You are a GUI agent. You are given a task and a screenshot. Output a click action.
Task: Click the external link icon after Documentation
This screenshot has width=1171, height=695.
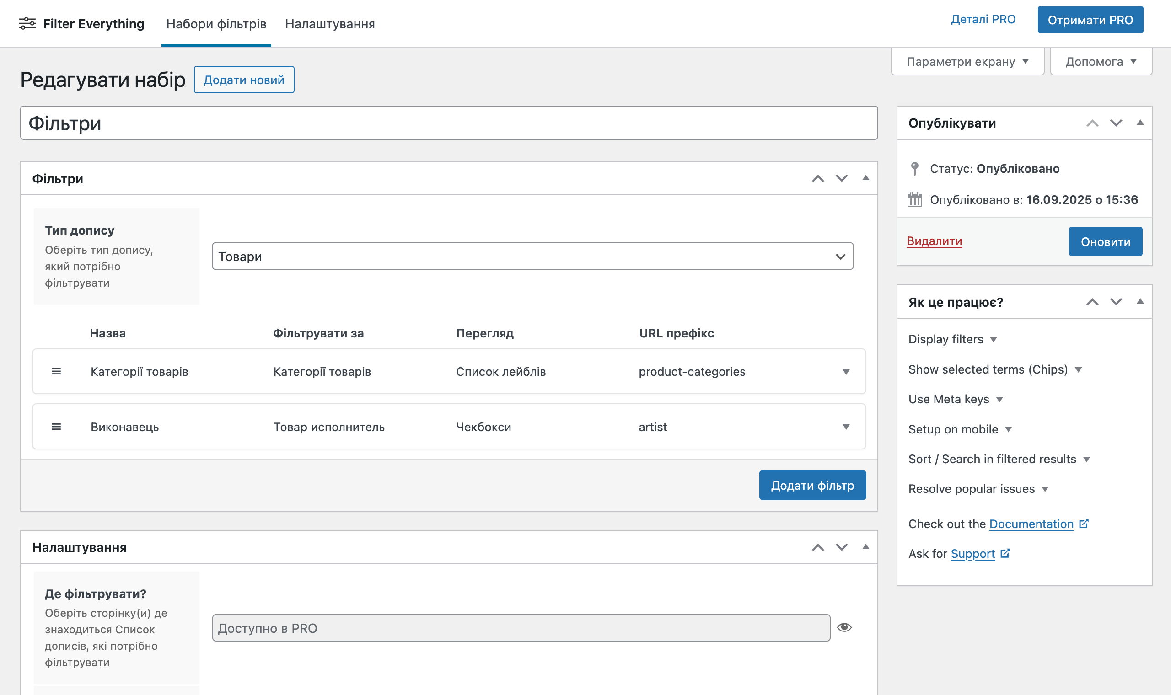click(x=1084, y=523)
